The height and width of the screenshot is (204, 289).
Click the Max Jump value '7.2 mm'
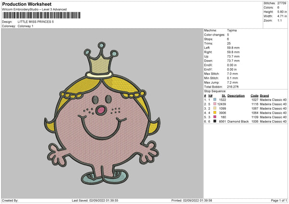tap(233, 82)
